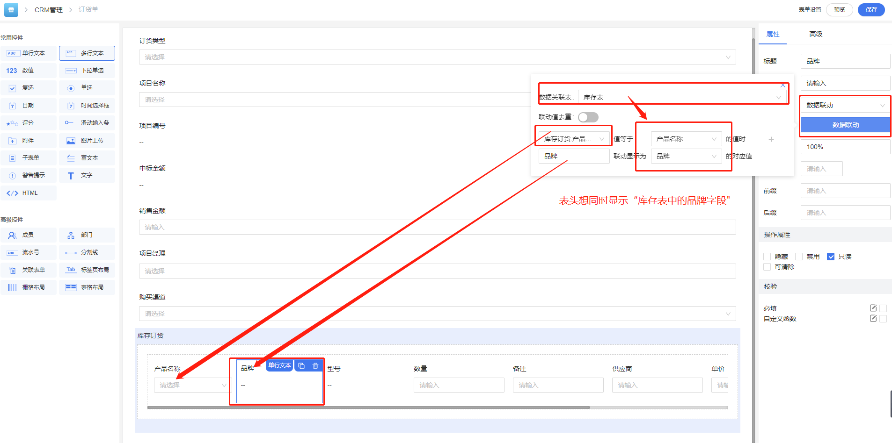Image resolution: width=892 pixels, height=443 pixels.
Task: Switch to the 属性 tab
Action: click(773, 34)
